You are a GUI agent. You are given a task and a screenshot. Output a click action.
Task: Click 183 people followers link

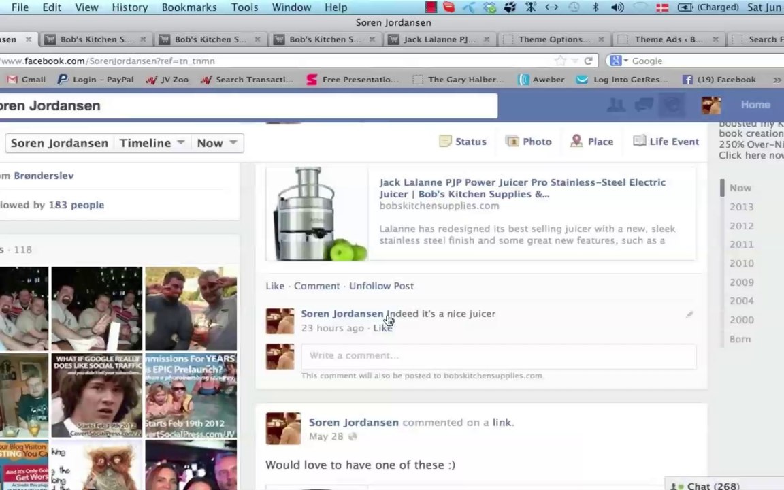pyautogui.click(x=76, y=205)
